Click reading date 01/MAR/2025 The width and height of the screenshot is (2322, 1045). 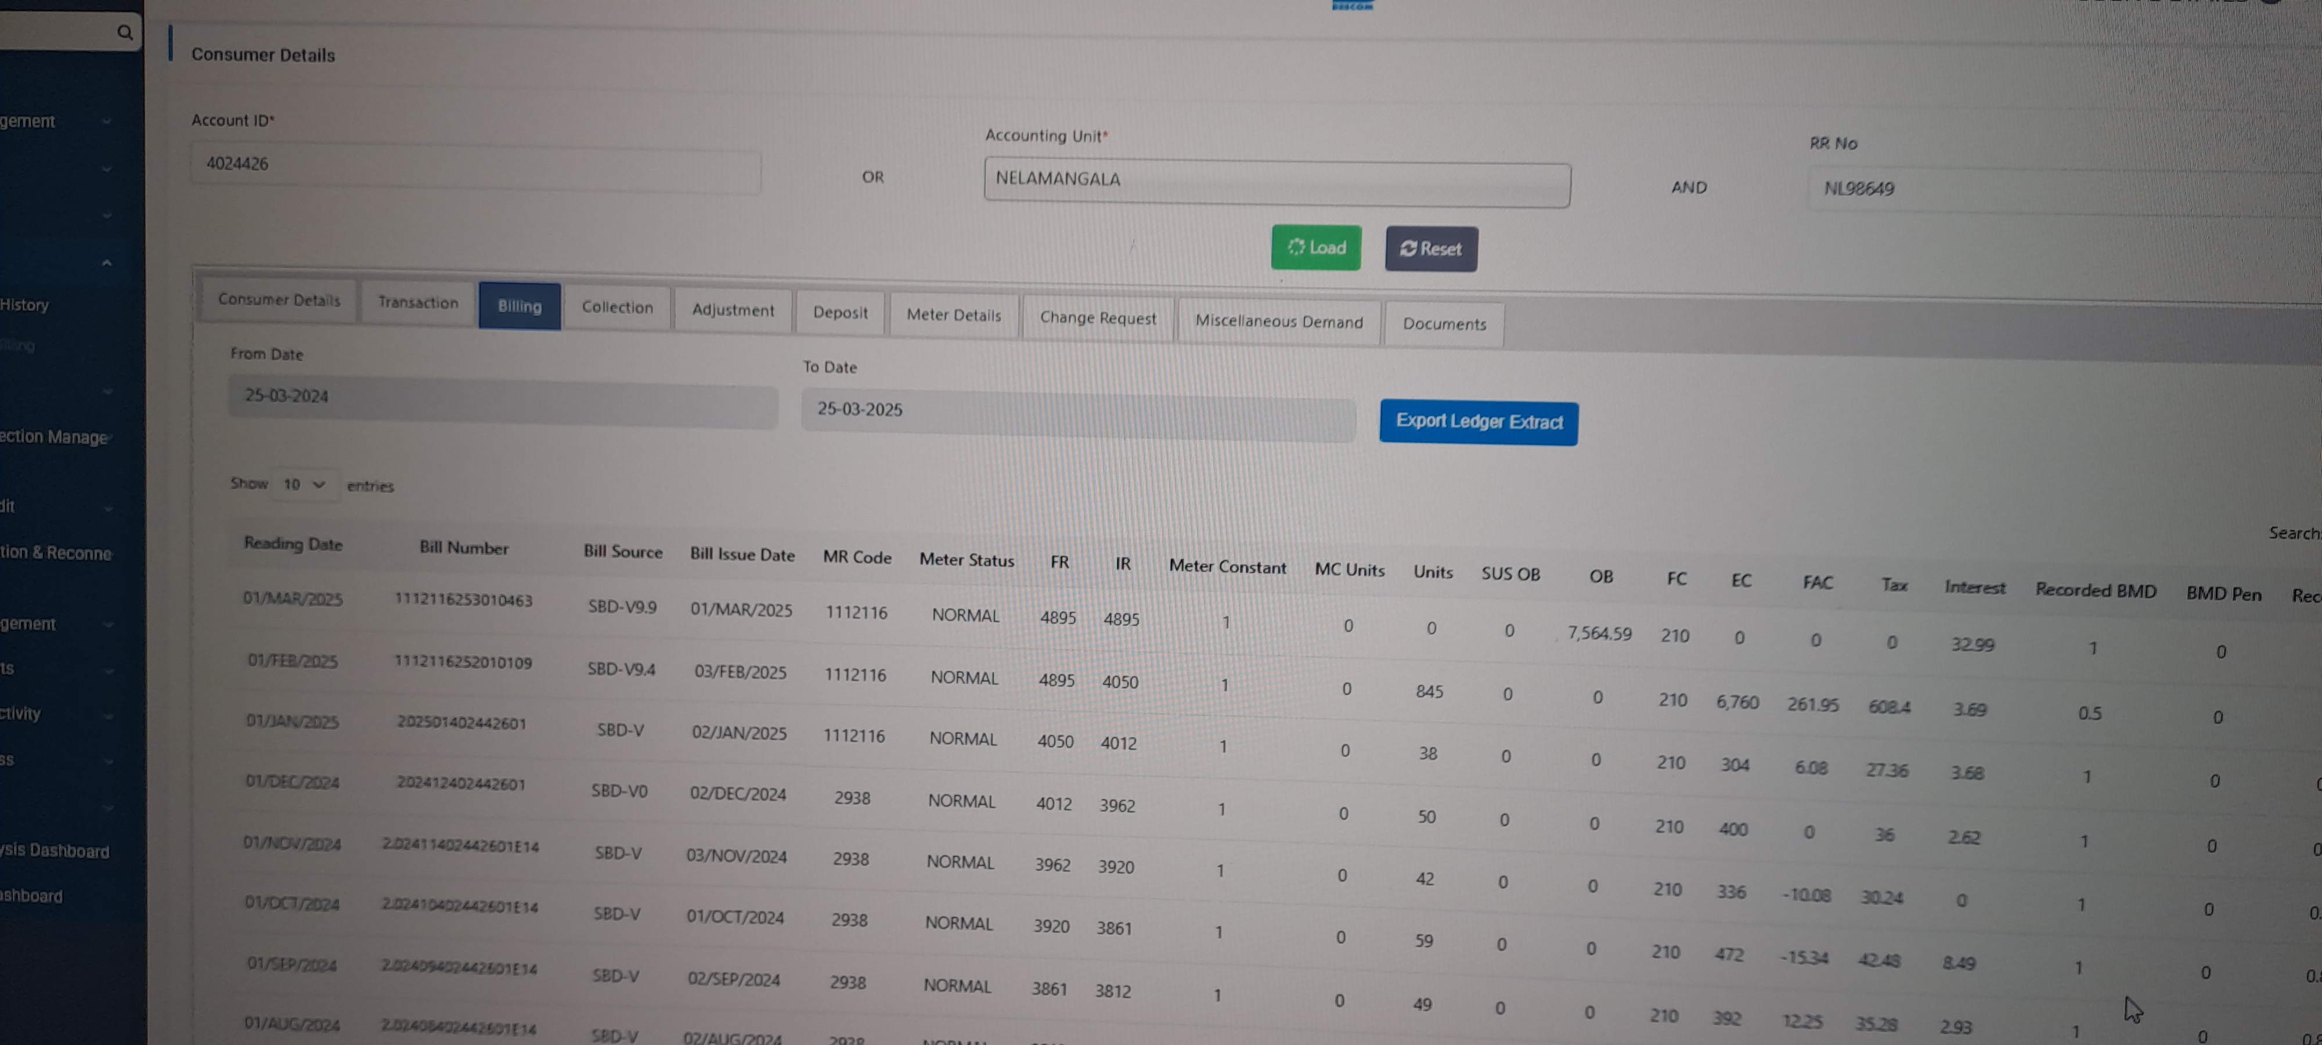tap(293, 600)
